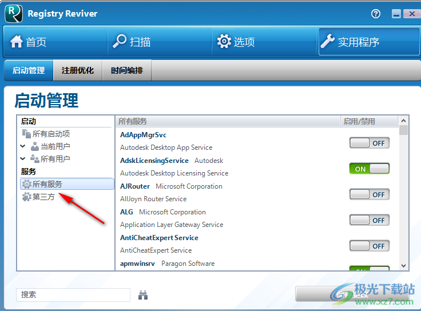
Task: Click Autodesk Desktop Licensing Service description
Action: tap(174, 173)
